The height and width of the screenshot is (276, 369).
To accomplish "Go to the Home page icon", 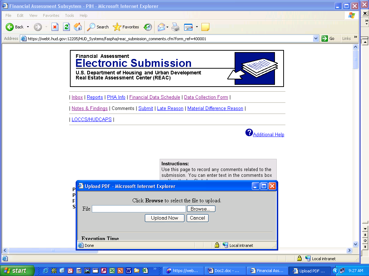I will 78,27.
